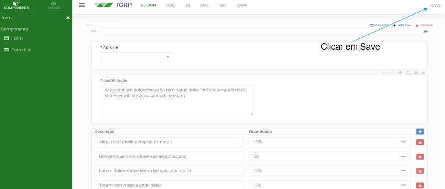Viewport: 445px width, 189px height.
Task: Open the DESIGN tab
Action: pos(148,5)
